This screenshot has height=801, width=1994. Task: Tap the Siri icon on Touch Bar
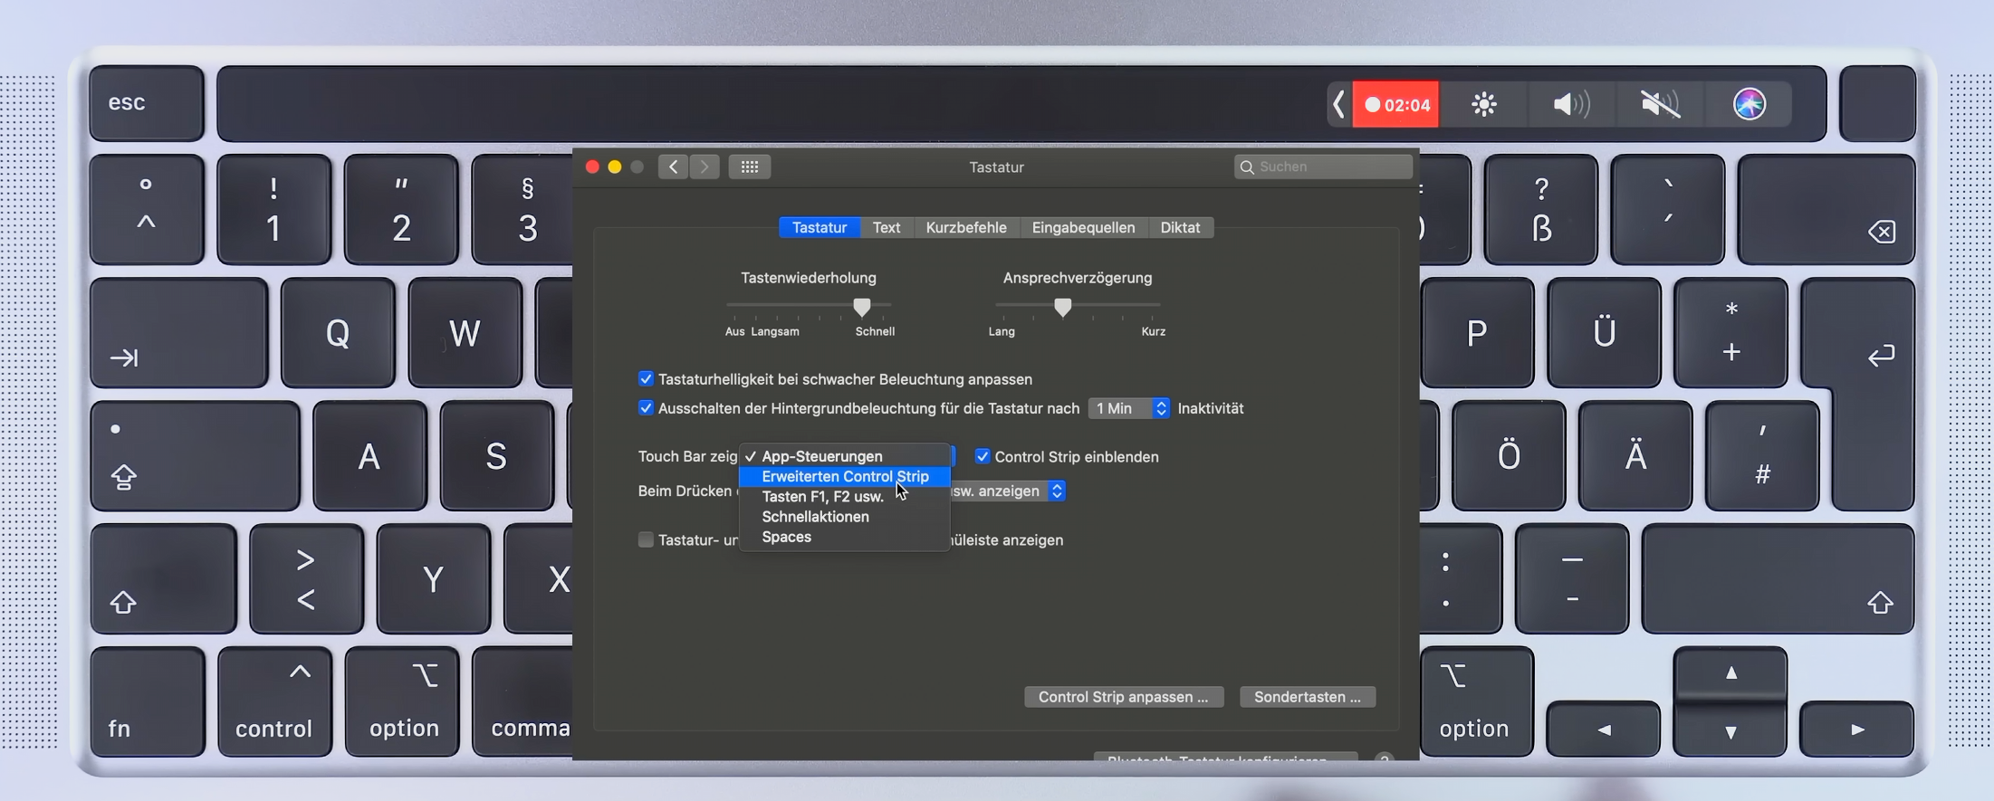coord(1750,104)
